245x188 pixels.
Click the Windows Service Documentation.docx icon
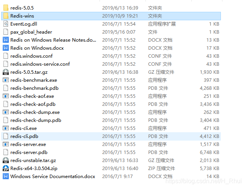(6, 176)
